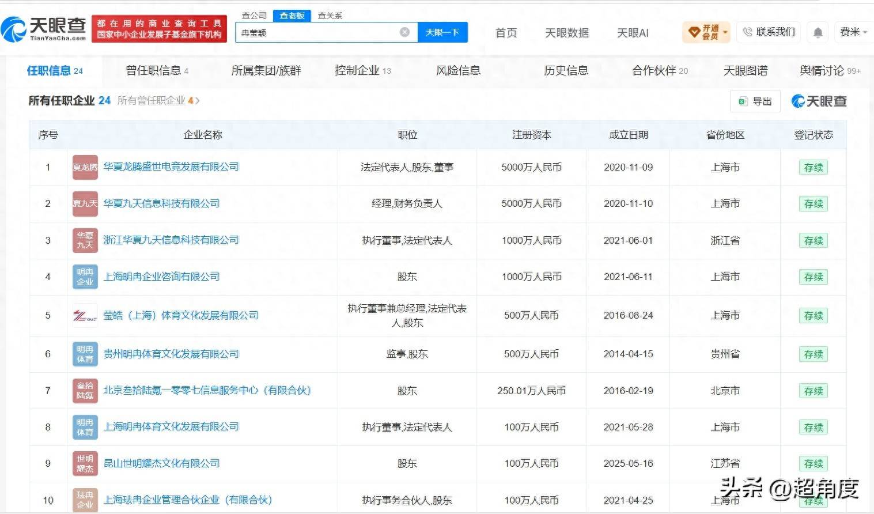
Task: Open link 贵州明冉体育文化发展有限公司
Action: 171,354
